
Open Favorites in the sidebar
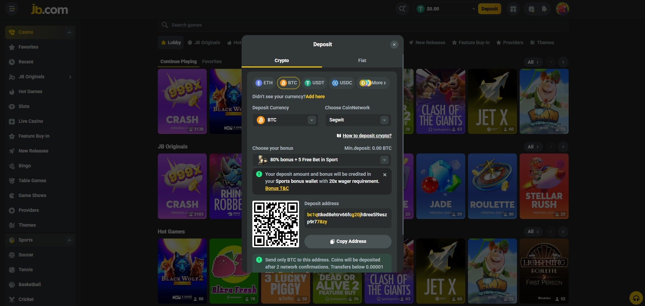(x=40, y=47)
